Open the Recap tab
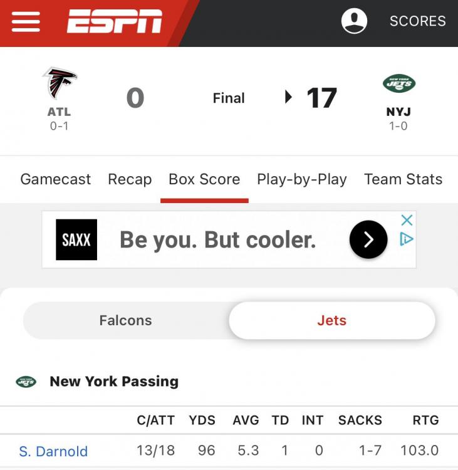The width and height of the screenshot is (458, 470). pyautogui.click(x=130, y=179)
